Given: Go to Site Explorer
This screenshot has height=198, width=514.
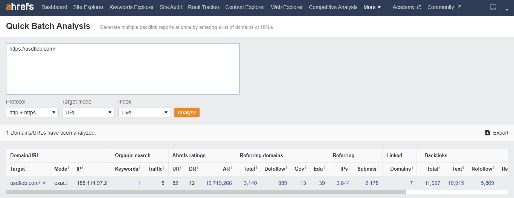Looking at the screenshot, I should [88, 7].
